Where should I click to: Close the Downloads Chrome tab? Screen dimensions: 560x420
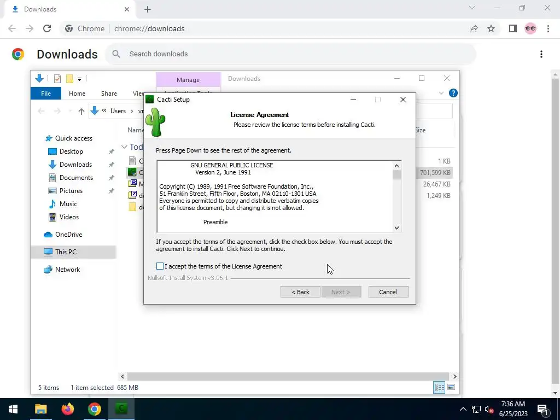126,9
